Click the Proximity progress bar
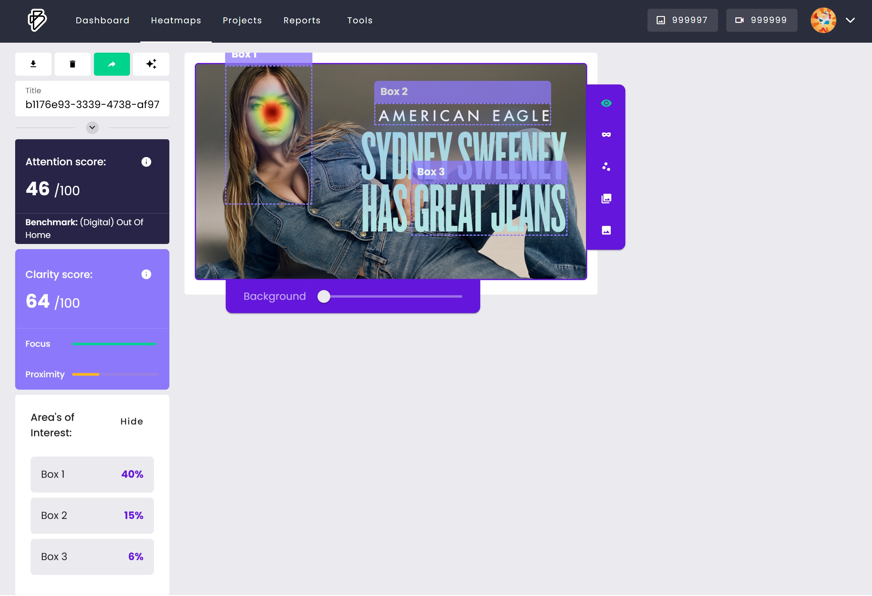The image size is (872, 596). (x=115, y=374)
